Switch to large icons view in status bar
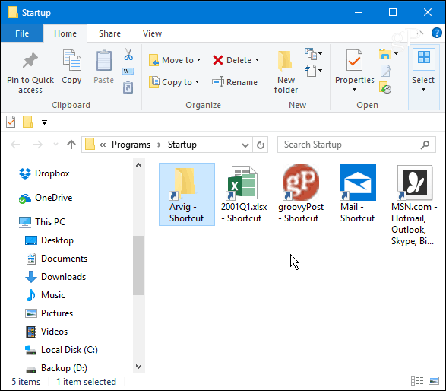The image size is (446, 391). (x=434, y=381)
